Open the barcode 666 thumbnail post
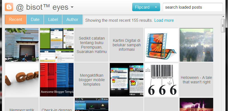Screen dimensions: 228x111 tap(161, 80)
